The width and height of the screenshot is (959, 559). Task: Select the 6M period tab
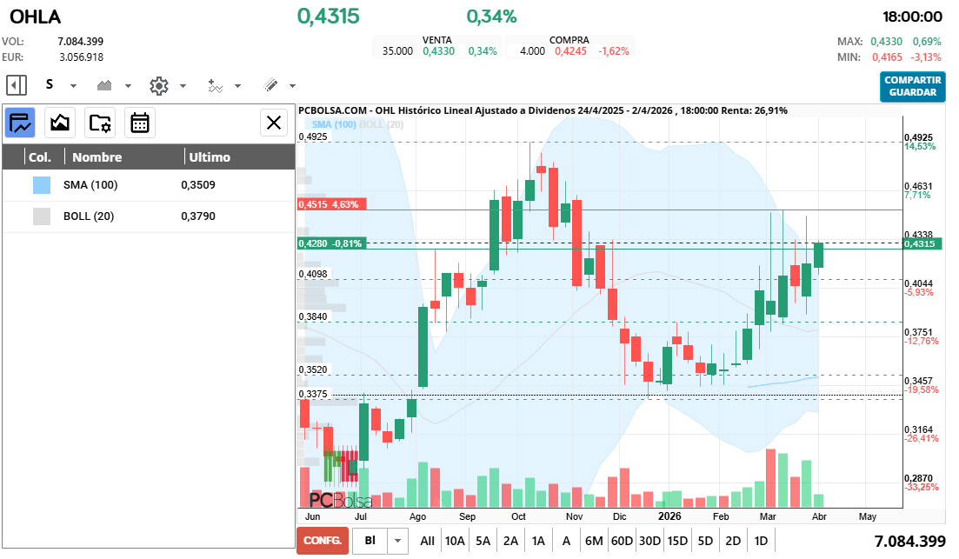pyautogui.click(x=594, y=540)
